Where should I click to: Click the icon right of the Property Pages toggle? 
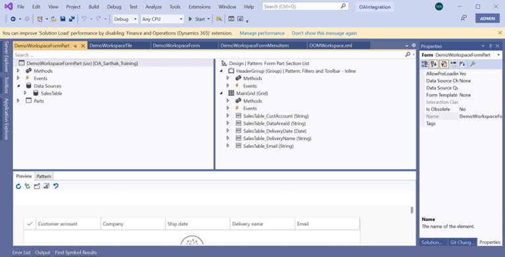coord(454,64)
